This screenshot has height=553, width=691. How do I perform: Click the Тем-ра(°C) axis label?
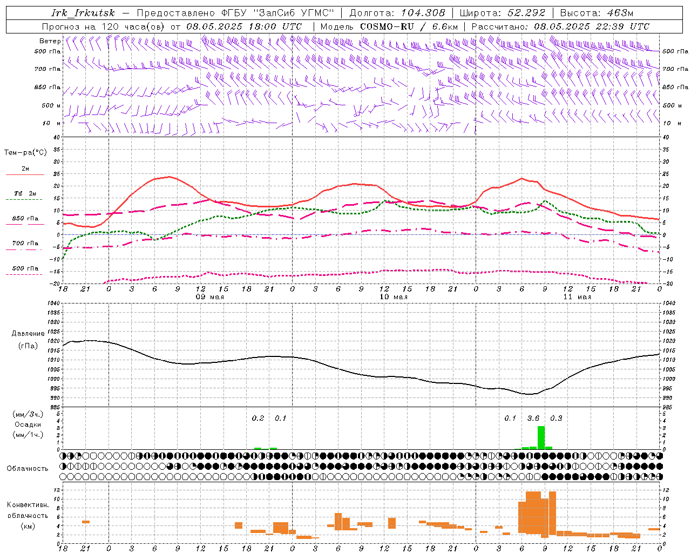click(25, 153)
